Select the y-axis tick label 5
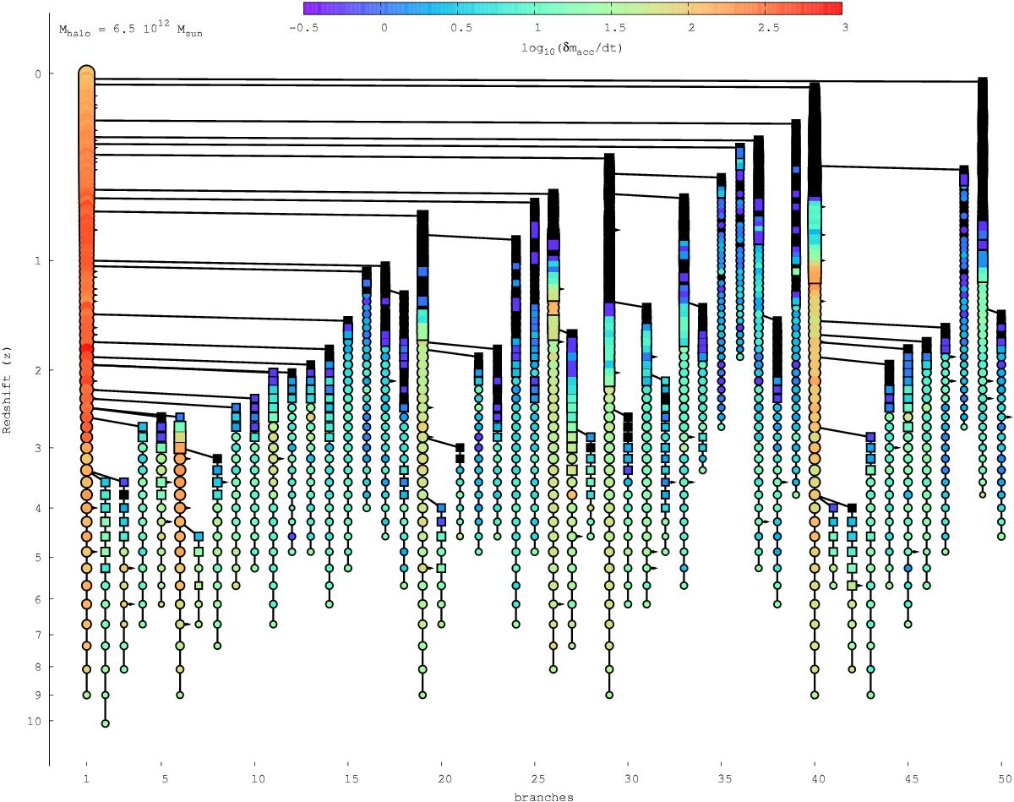Viewport: 1014px width, 802px height. point(38,557)
